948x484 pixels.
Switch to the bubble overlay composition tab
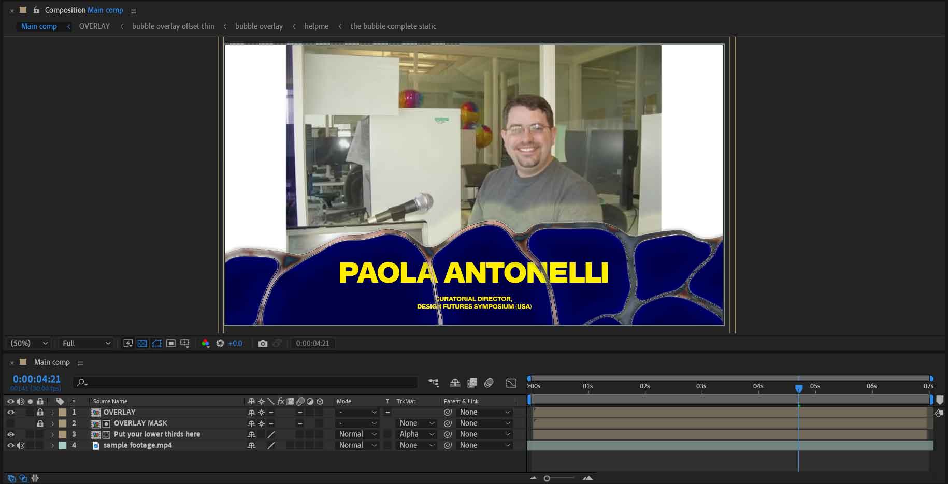click(258, 26)
